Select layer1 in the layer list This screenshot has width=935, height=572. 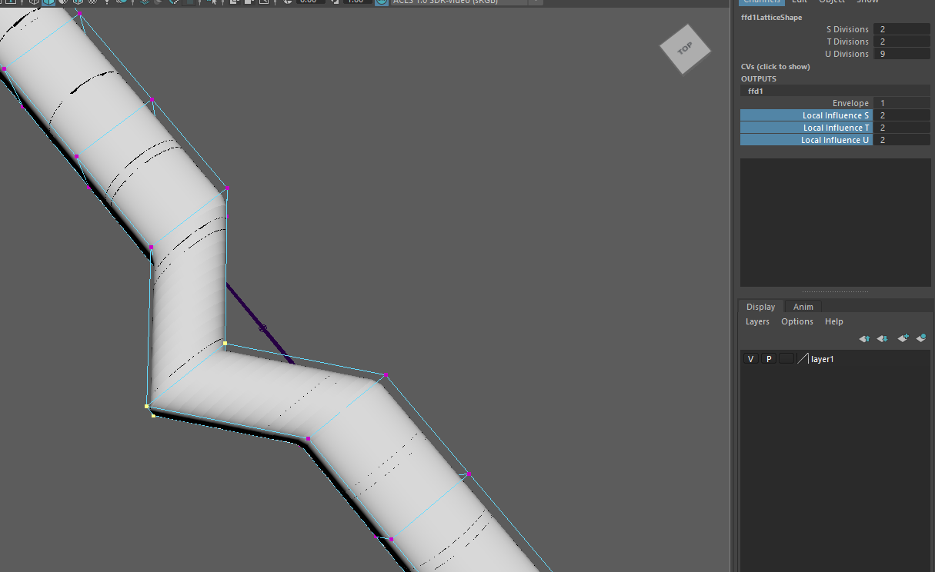click(822, 359)
